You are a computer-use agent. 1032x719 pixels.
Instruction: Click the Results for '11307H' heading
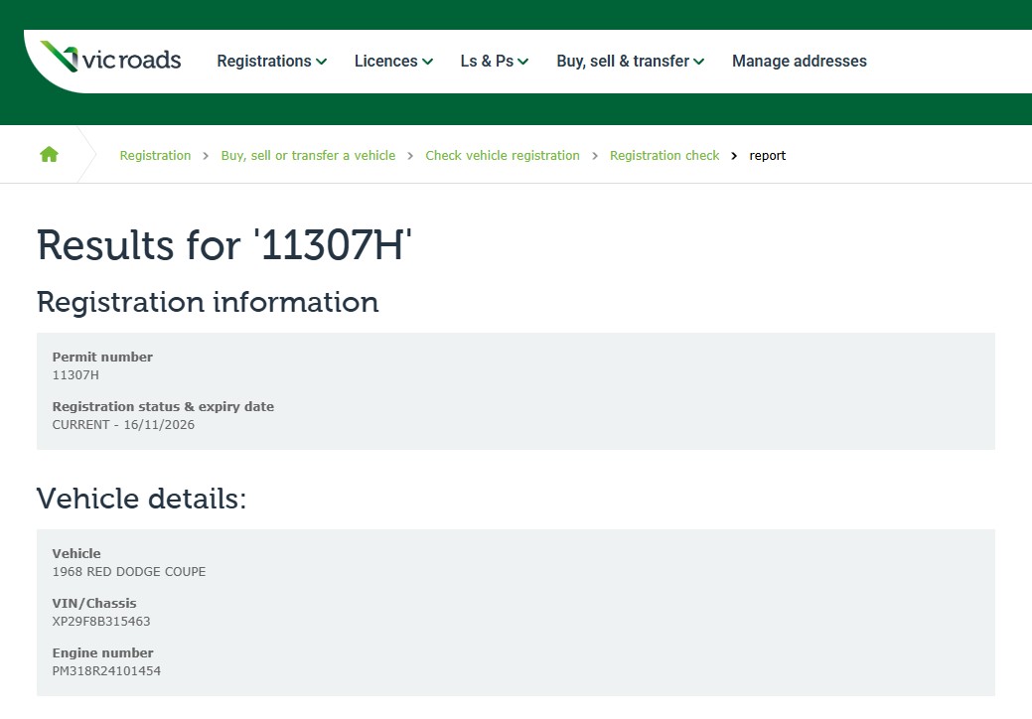click(x=223, y=245)
